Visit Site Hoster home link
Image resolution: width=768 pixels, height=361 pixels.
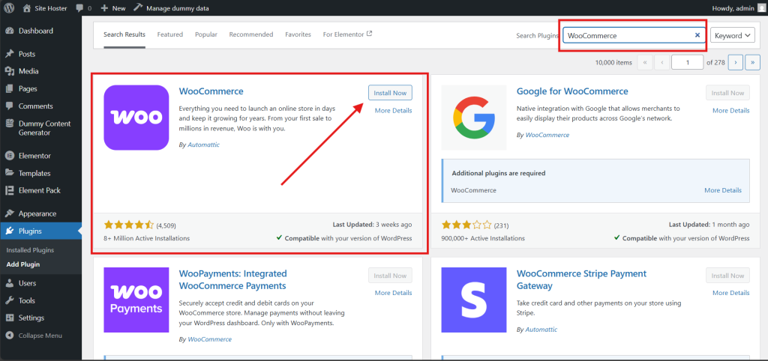click(45, 8)
